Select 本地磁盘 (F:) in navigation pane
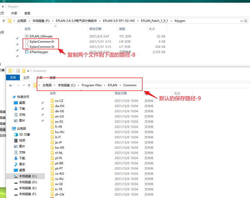The image size is (250, 198). pyautogui.click(x=28, y=194)
